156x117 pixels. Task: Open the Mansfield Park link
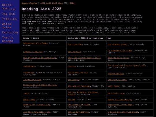pos(116,93)
